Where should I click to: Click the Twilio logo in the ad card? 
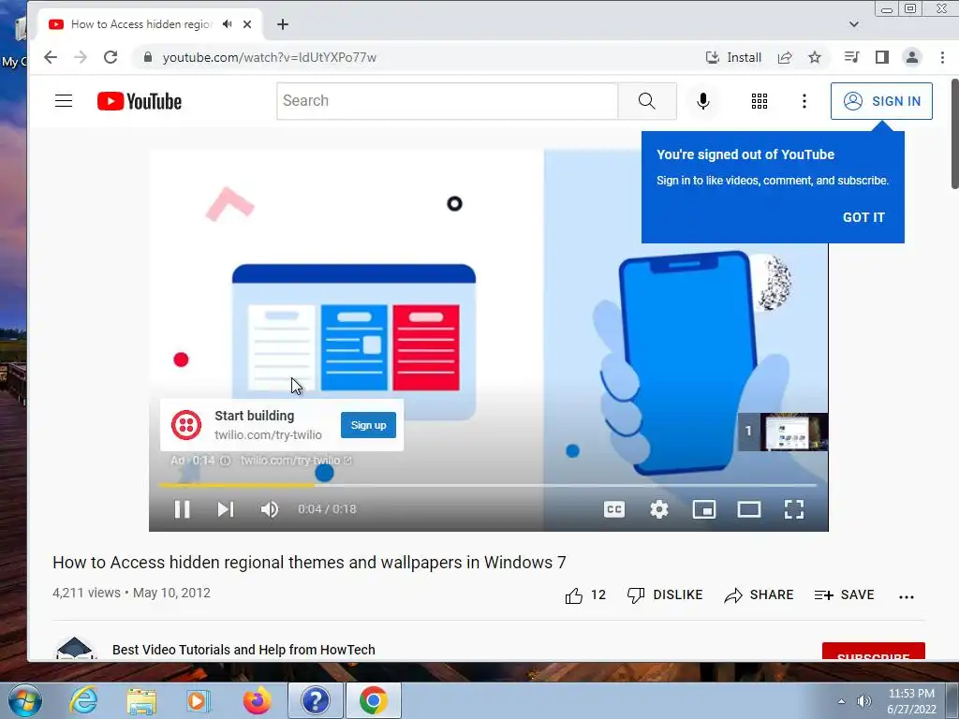tap(186, 425)
